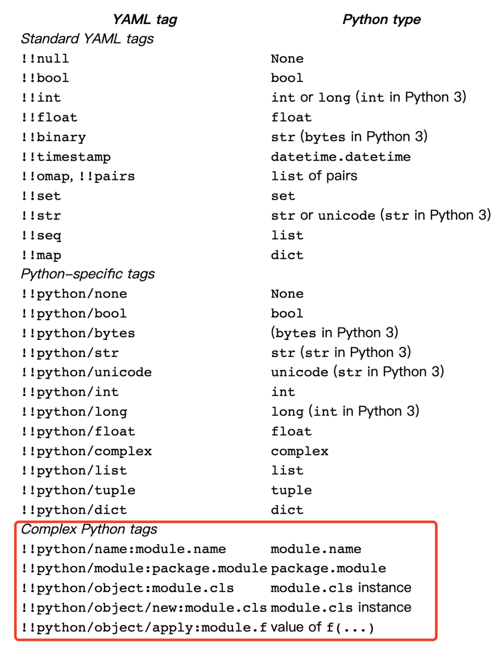This screenshot has height=653, width=492.
Task: Click the datetime.datetime type text
Action: [340, 157]
